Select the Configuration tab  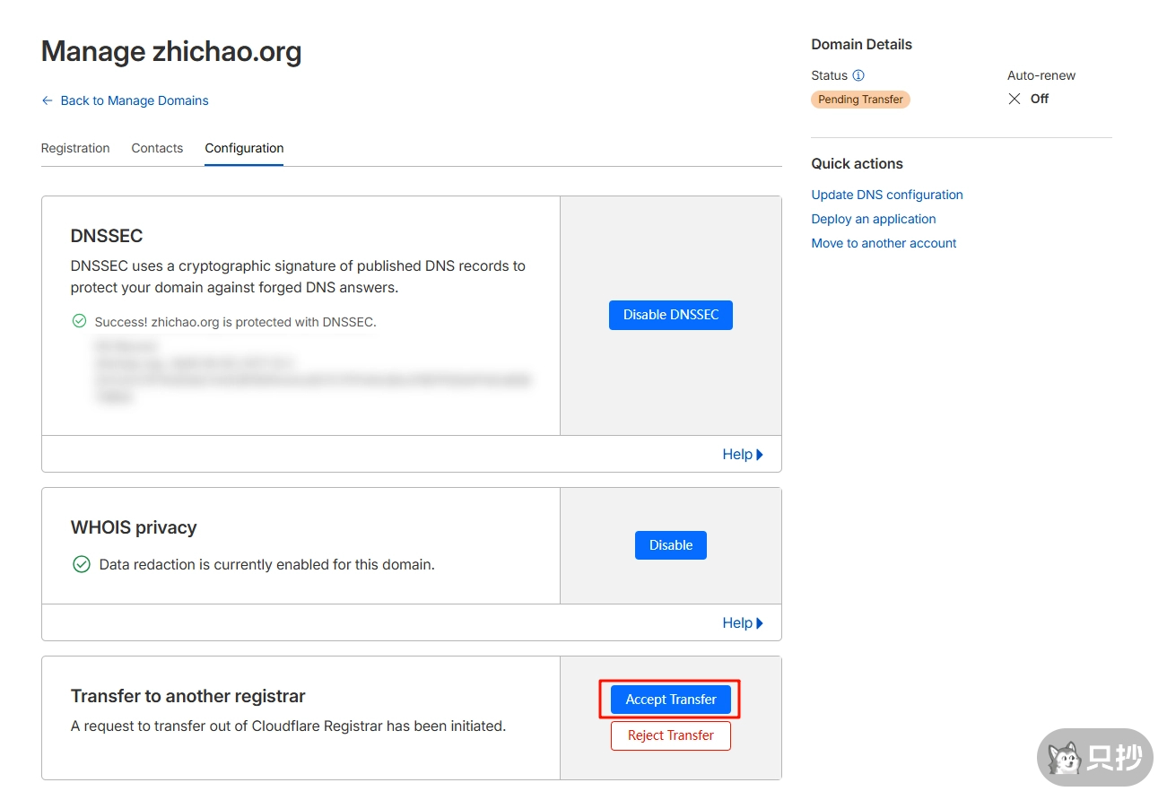point(244,148)
